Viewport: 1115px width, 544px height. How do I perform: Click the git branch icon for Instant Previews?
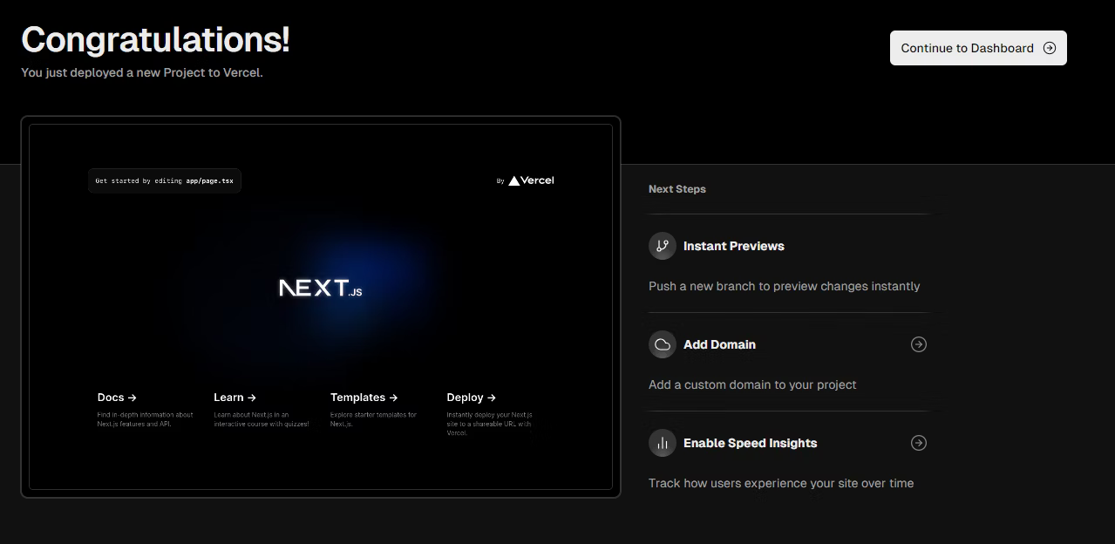click(x=663, y=246)
